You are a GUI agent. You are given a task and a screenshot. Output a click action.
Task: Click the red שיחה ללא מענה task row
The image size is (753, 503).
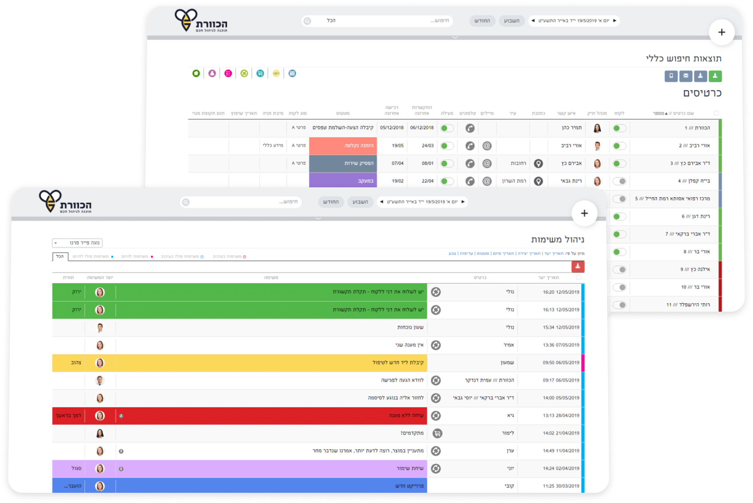271,416
